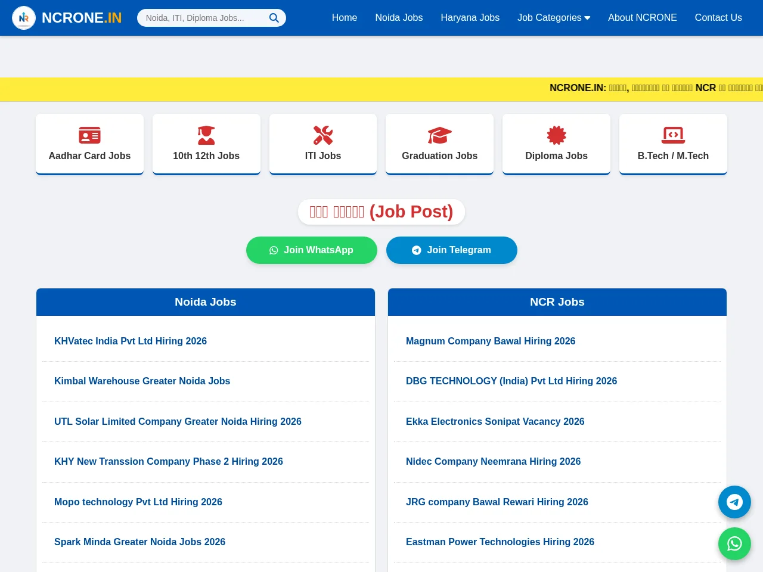Open ITI Jobs card

[323, 144]
